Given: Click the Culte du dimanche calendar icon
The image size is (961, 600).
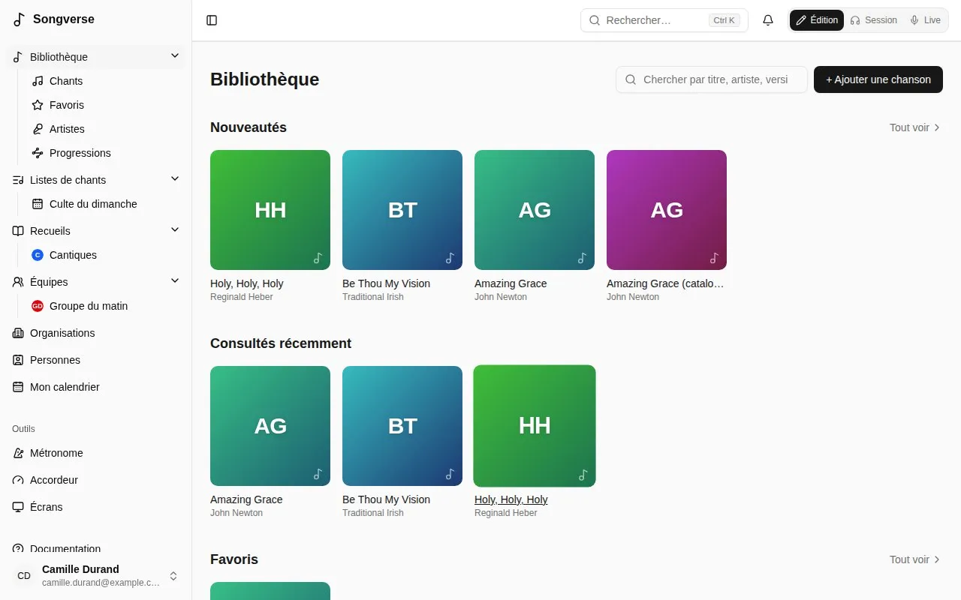Looking at the screenshot, I should (x=38, y=204).
